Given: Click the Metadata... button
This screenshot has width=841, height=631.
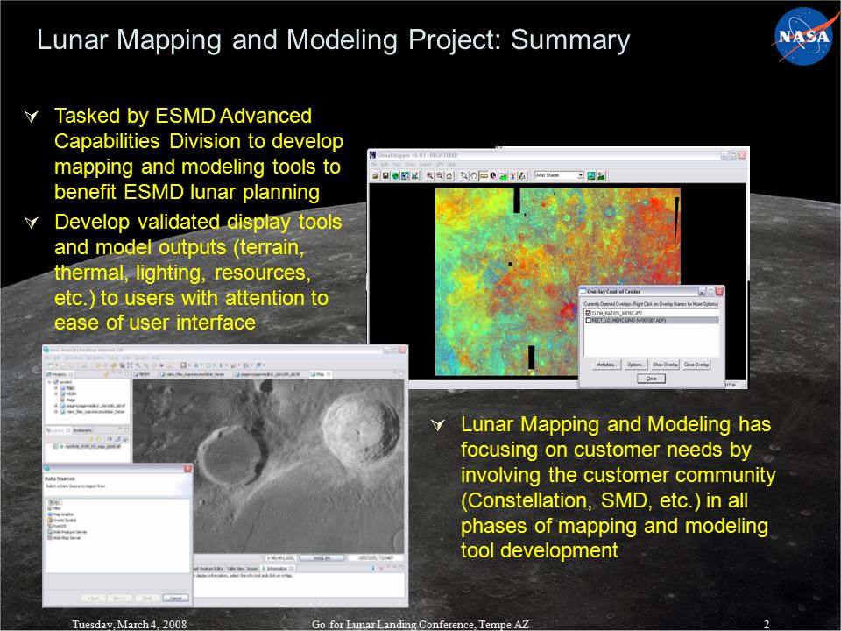Looking at the screenshot, I should pyautogui.click(x=606, y=365).
